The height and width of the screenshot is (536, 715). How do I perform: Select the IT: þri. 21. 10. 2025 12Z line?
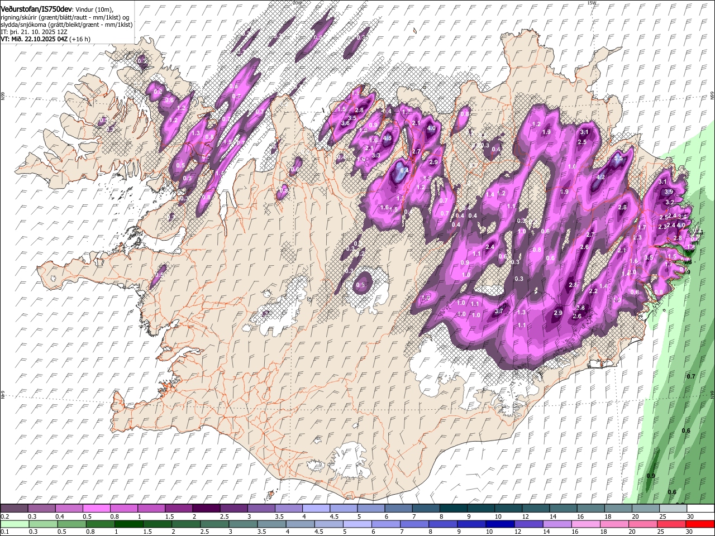[x=34, y=32]
